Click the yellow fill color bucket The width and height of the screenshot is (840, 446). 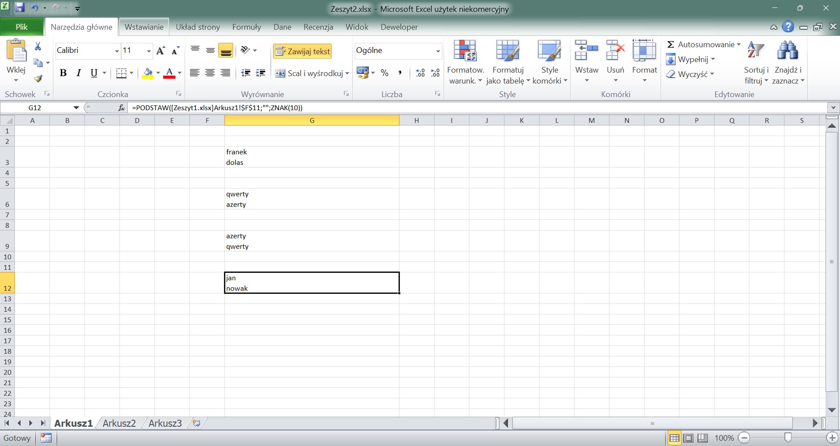(x=148, y=73)
